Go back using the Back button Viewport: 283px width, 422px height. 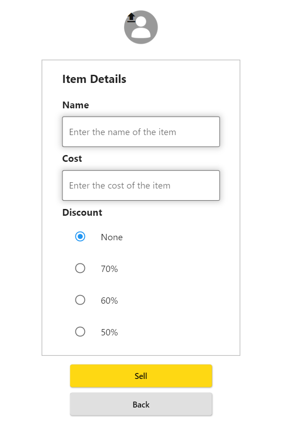[141, 404]
